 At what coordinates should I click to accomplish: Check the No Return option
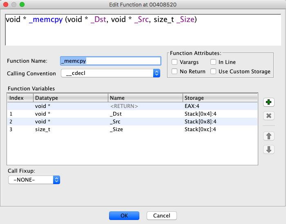point(174,72)
